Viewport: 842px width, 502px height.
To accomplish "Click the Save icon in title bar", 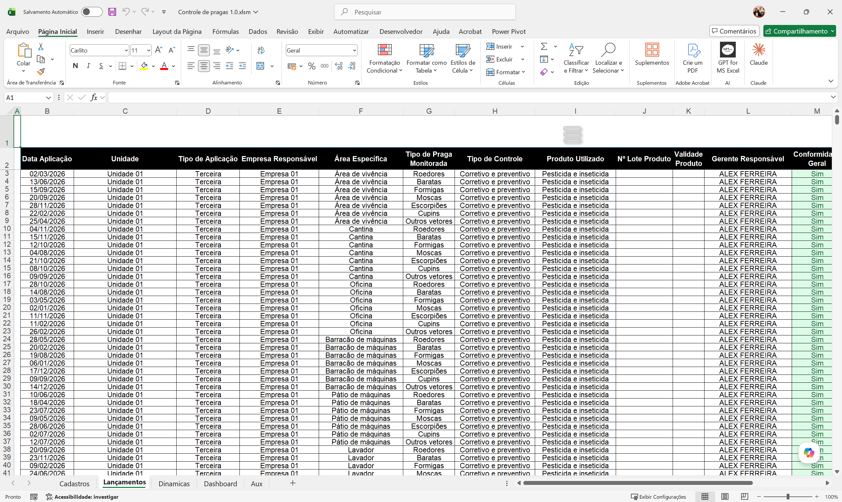I will coord(112,12).
